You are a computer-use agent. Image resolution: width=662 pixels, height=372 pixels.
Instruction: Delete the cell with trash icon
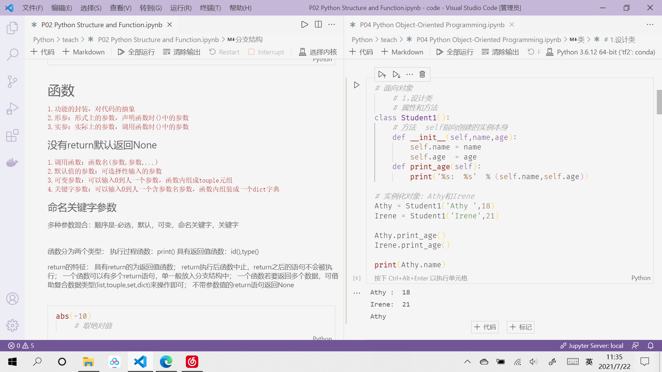(x=422, y=74)
